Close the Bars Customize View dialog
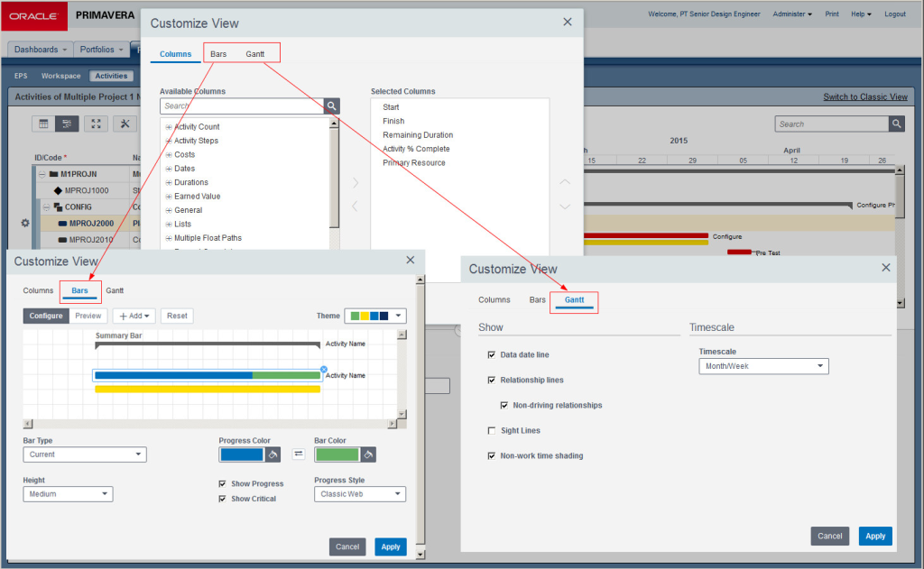The height and width of the screenshot is (569, 924). (x=411, y=260)
